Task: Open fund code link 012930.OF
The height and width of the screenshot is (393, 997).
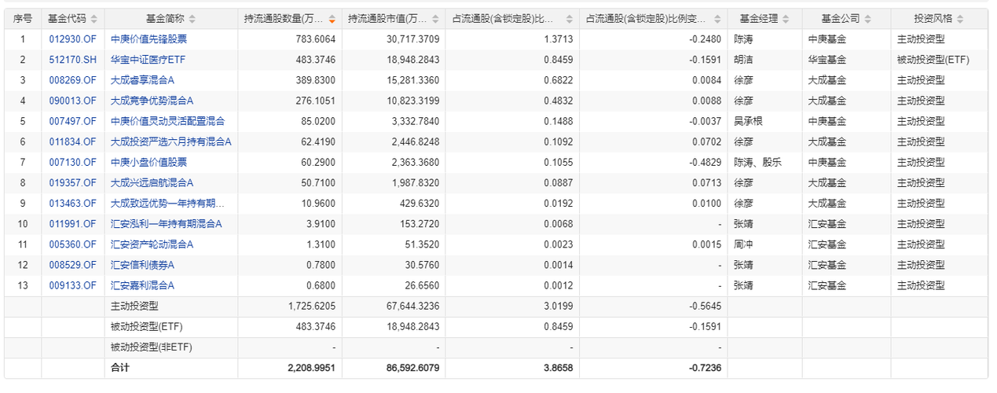Action: 72,39
